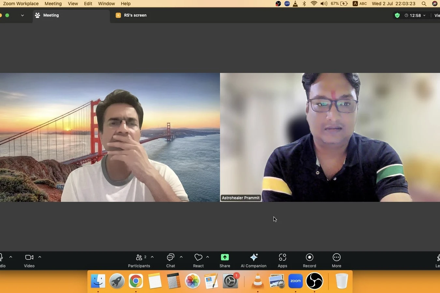Open the Calculator app in the Dock

[174, 281]
